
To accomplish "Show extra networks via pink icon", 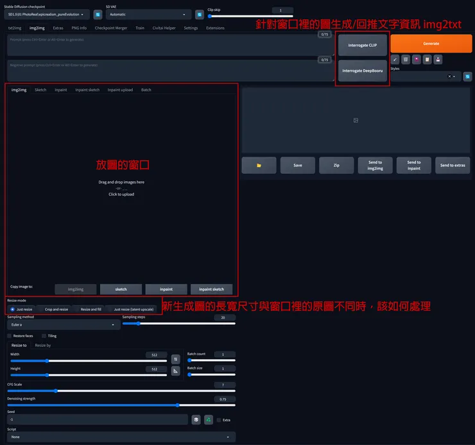I will (x=417, y=60).
